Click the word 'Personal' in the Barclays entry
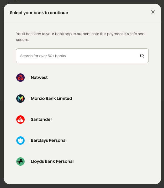164x188 pixels. (57, 140)
